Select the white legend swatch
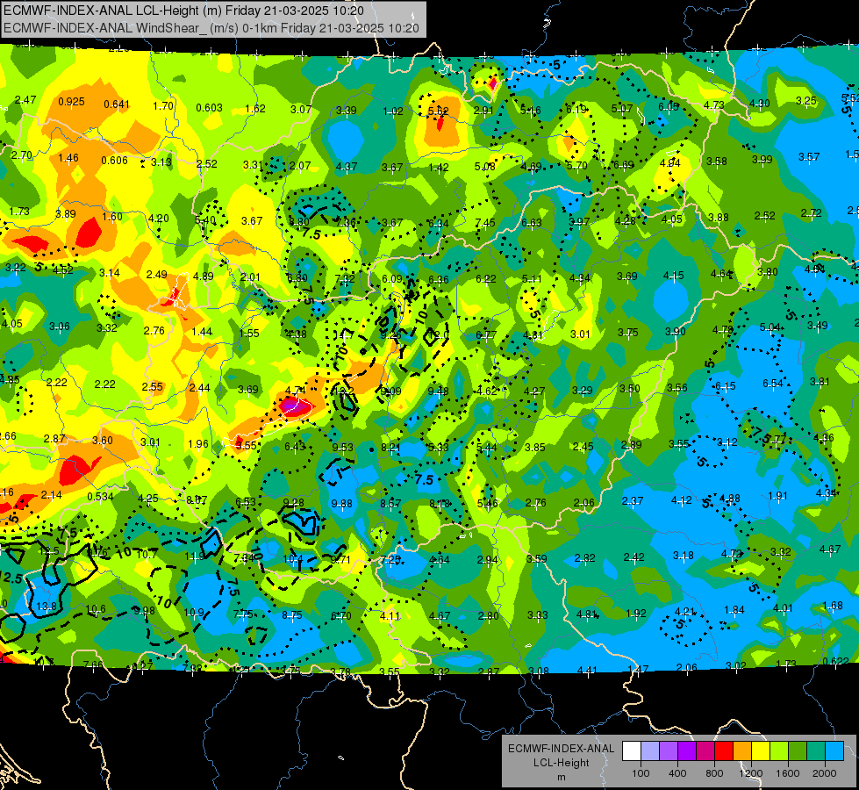The width and height of the screenshot is (859, 790). click(632, 751)
